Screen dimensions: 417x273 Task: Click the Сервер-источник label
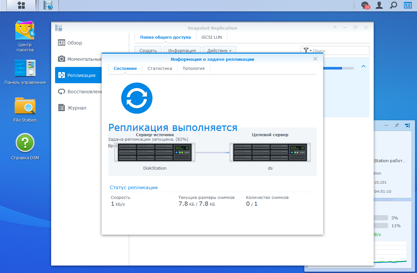(x=155, y=135)
